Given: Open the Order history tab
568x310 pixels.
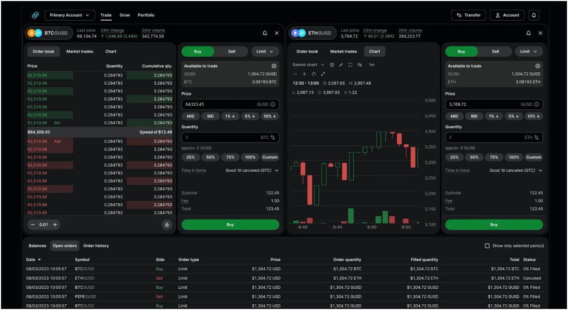Looking at the screenshot, I should [96, 246].
